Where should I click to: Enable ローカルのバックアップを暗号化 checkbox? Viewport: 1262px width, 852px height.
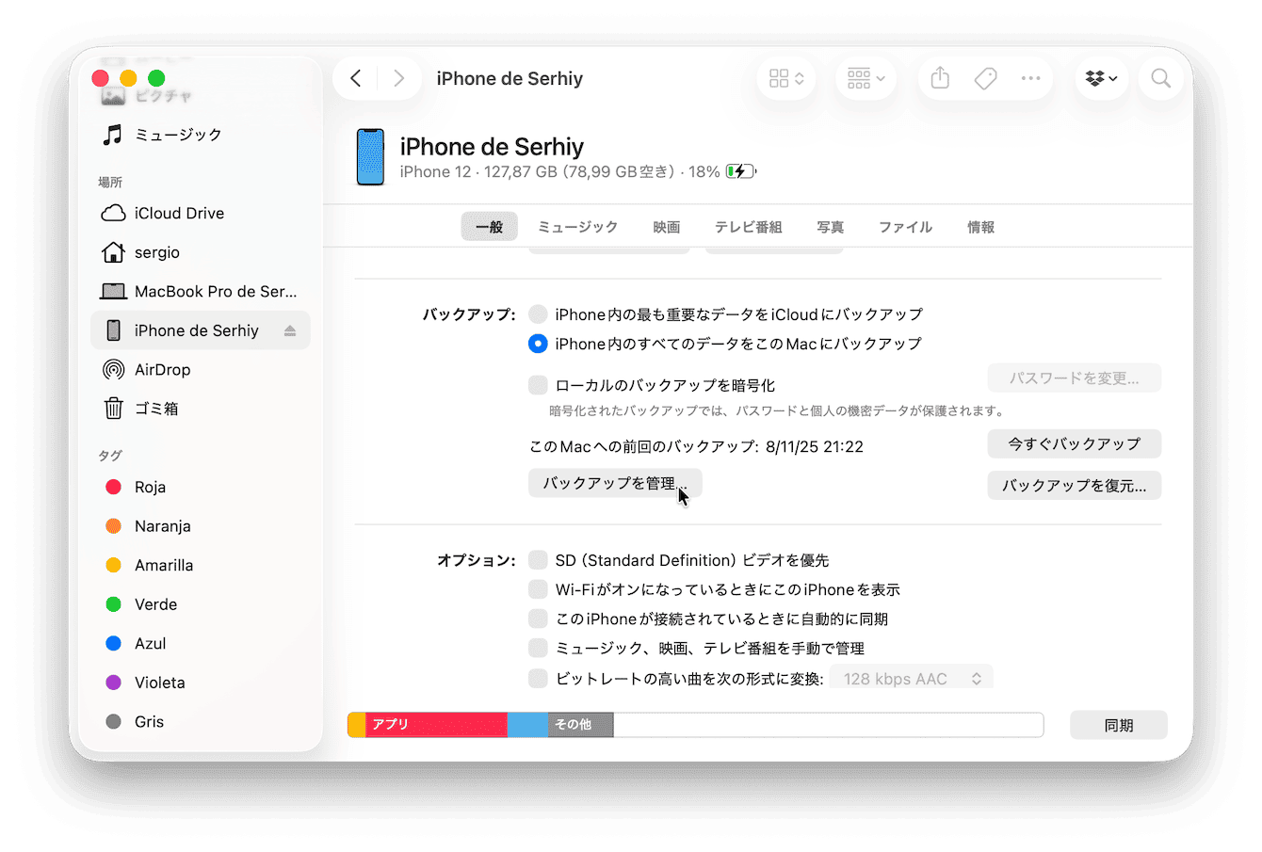[538, 385]
